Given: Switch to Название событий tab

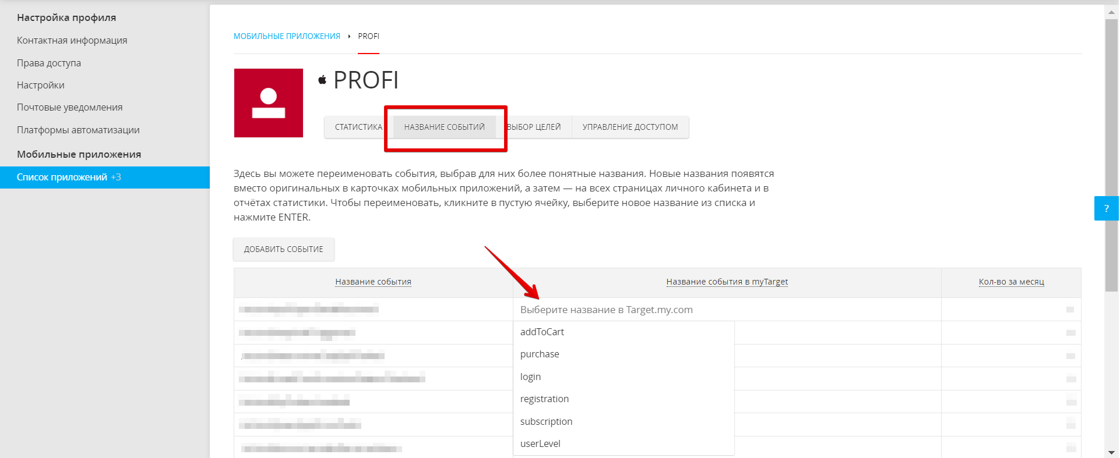Looking at the screenshot, I should 445,127.
